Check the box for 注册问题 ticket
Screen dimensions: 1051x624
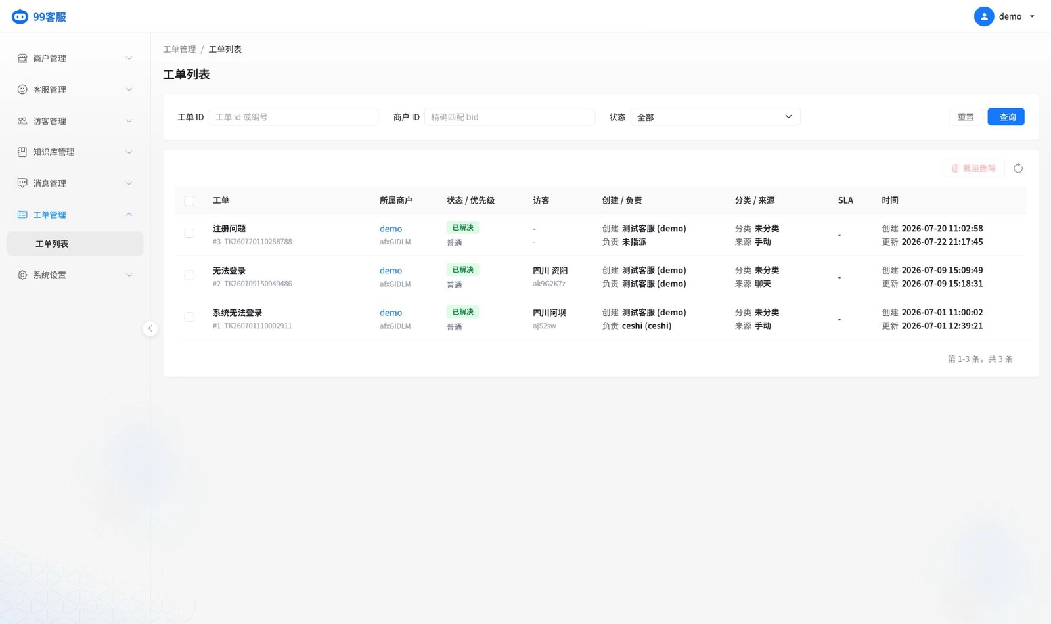click(x=189, y=233)
